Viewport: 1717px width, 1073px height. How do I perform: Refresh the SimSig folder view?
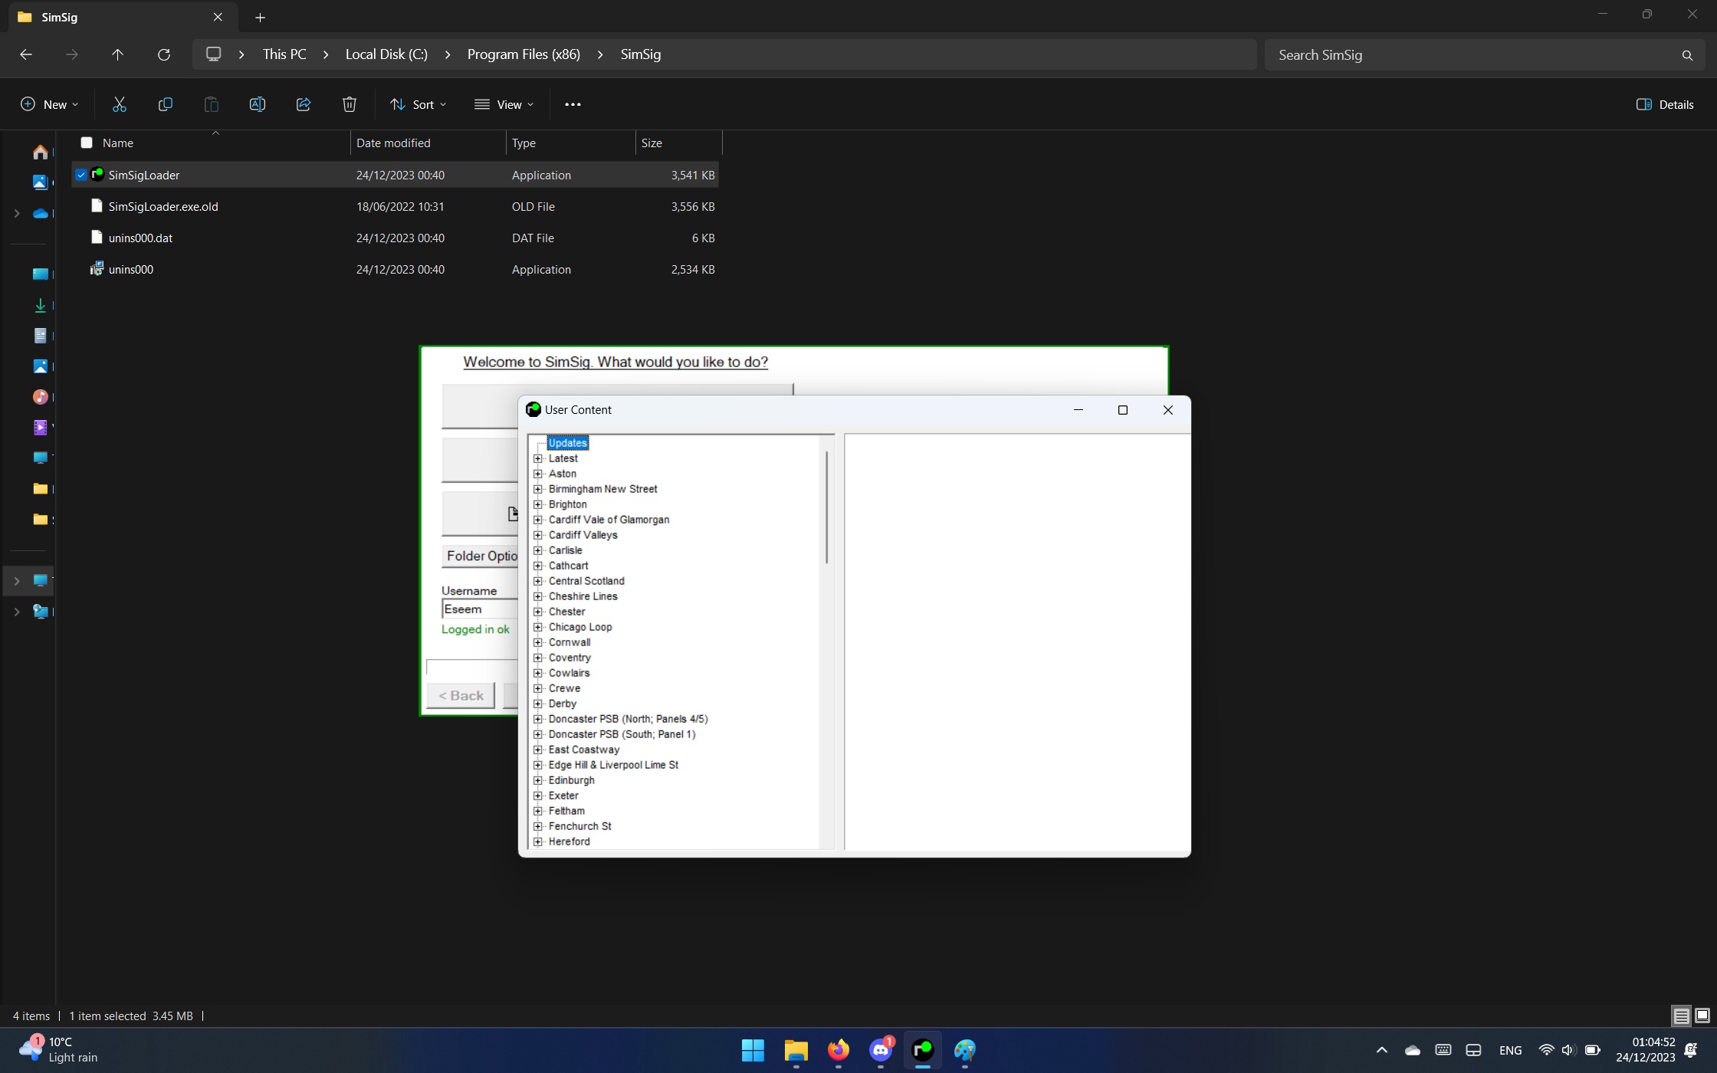point(163,54)
